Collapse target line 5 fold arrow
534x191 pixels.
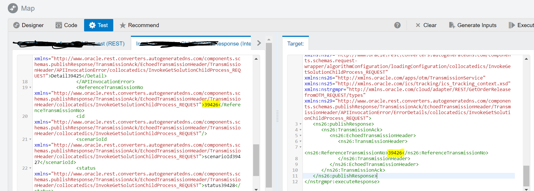301,136
